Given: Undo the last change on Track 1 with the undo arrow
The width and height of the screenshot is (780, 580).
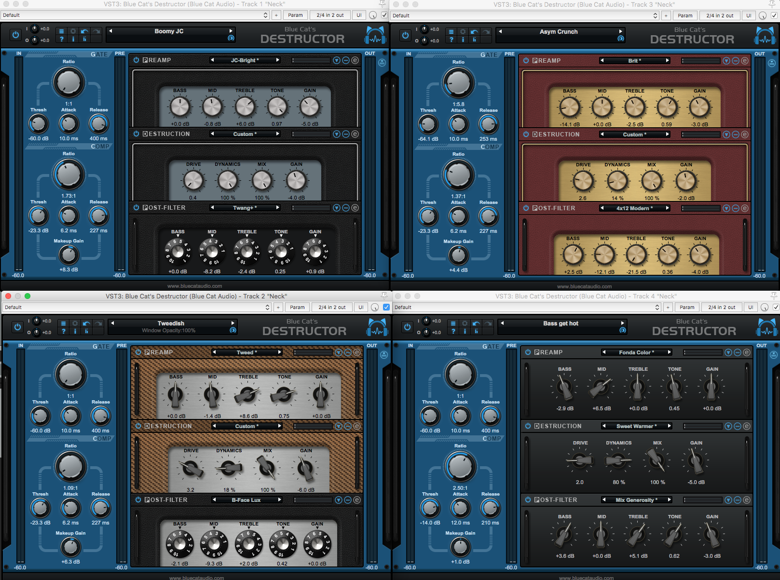Looking at the screenshot, I should [84, 31].
